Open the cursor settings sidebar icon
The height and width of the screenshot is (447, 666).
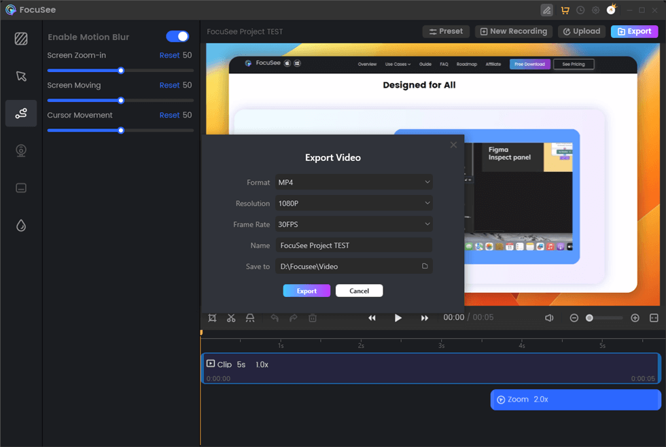[21, 76]
